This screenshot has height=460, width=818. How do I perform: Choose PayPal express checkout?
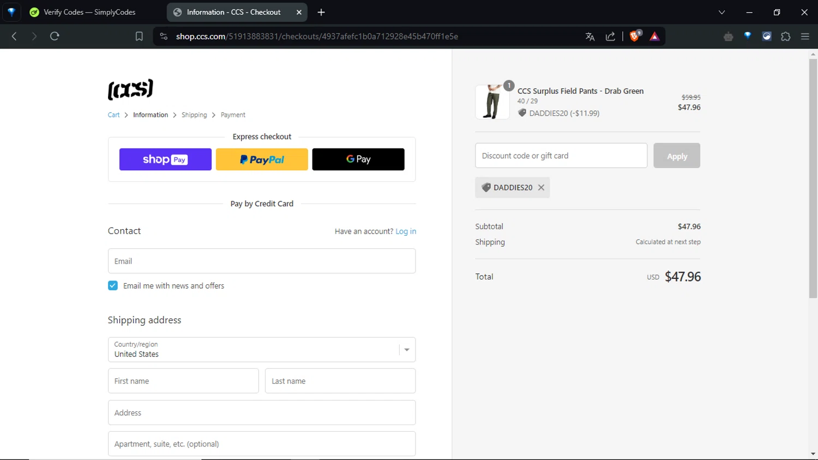pos(262,159)
